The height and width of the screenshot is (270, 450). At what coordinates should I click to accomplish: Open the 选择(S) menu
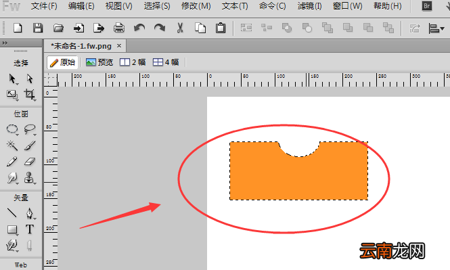click(157, 6)
